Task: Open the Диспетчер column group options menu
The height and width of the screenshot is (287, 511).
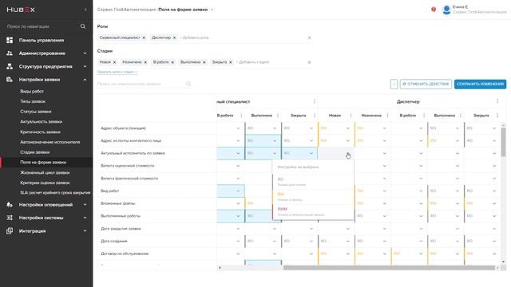Action: [x=497, y=101]
